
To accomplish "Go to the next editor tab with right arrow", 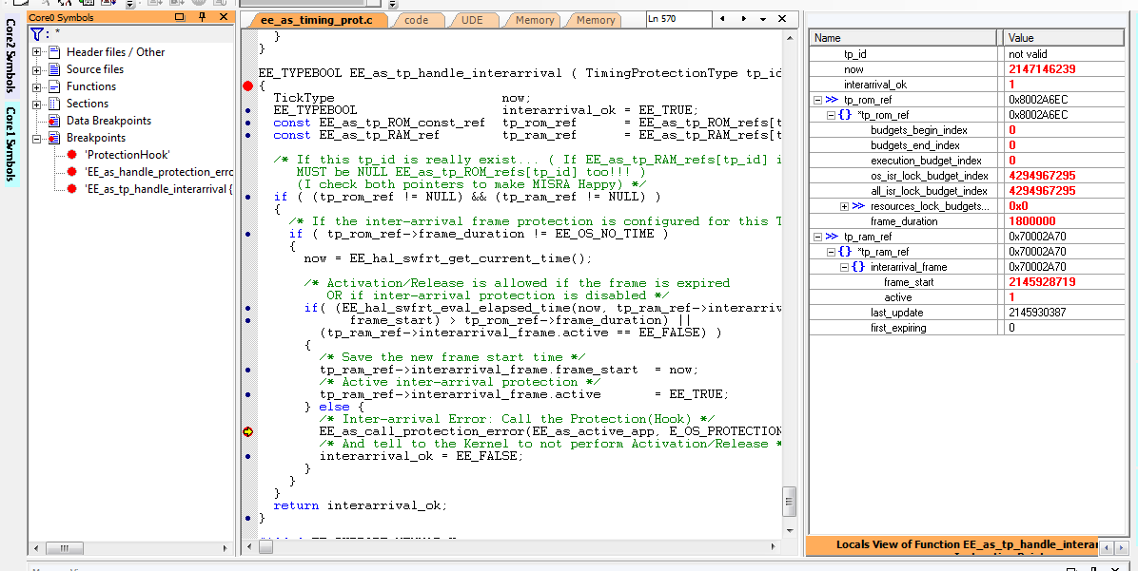I will tap(743, 19).
